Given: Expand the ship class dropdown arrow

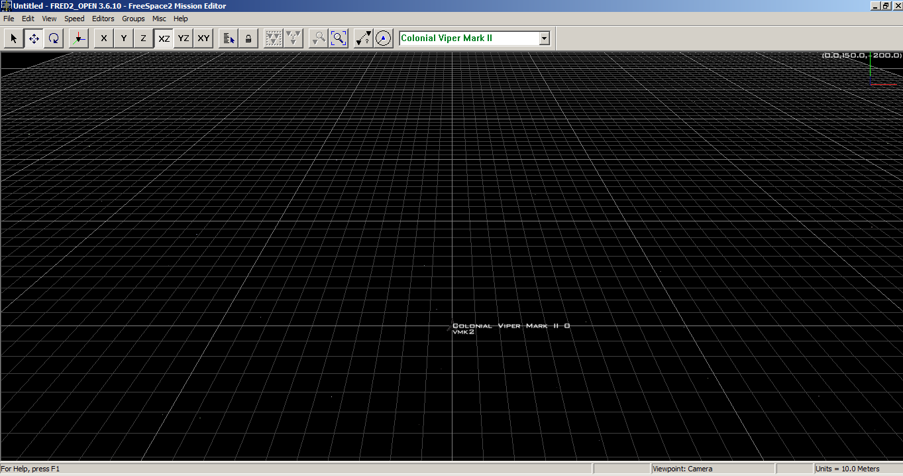Looking at the screenshot, I should pos(545,38).
